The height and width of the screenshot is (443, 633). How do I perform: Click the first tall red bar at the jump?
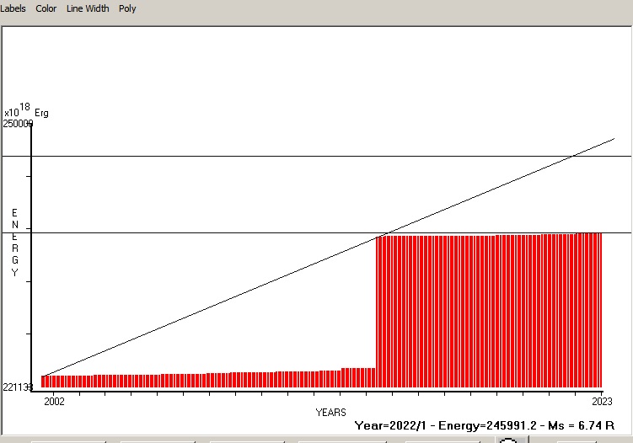[378, 312]
